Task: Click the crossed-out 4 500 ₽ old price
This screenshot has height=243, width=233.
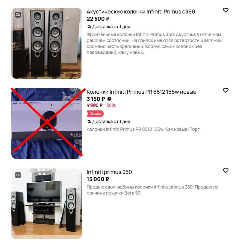Action: coord(95,105)
